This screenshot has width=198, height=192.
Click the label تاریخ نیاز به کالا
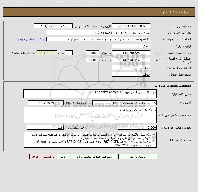tap(77, 103)
